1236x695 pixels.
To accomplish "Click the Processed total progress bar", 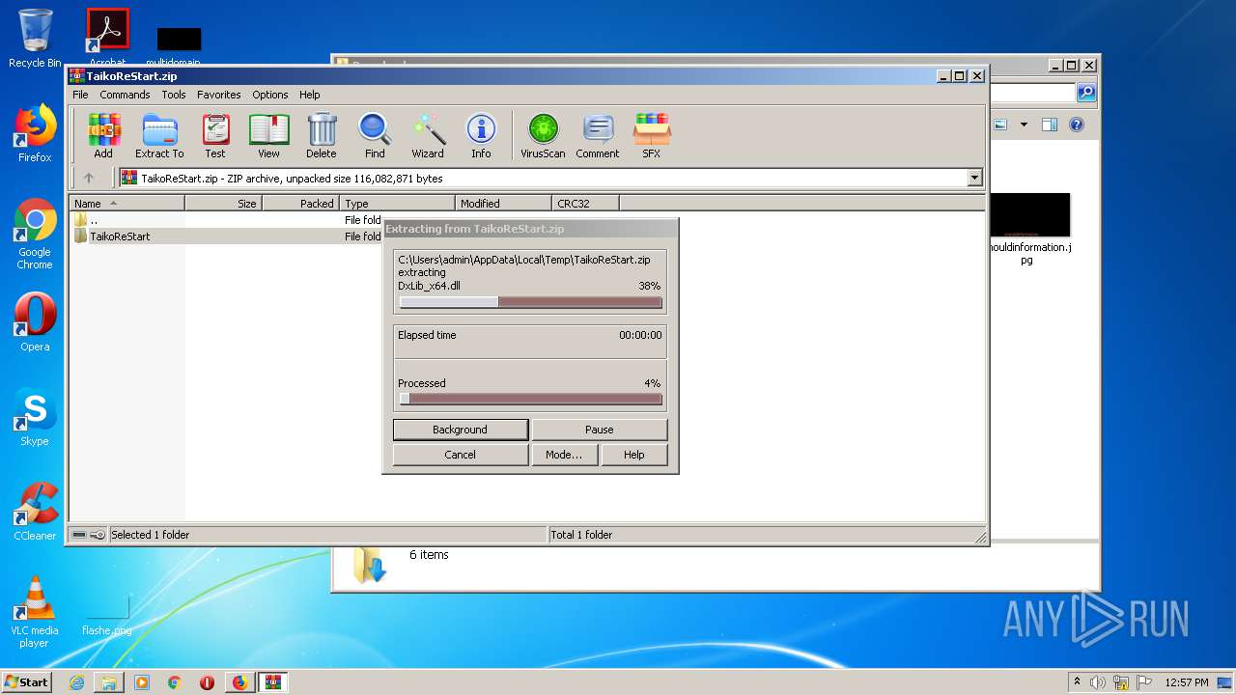I will (x=530, y=399).
